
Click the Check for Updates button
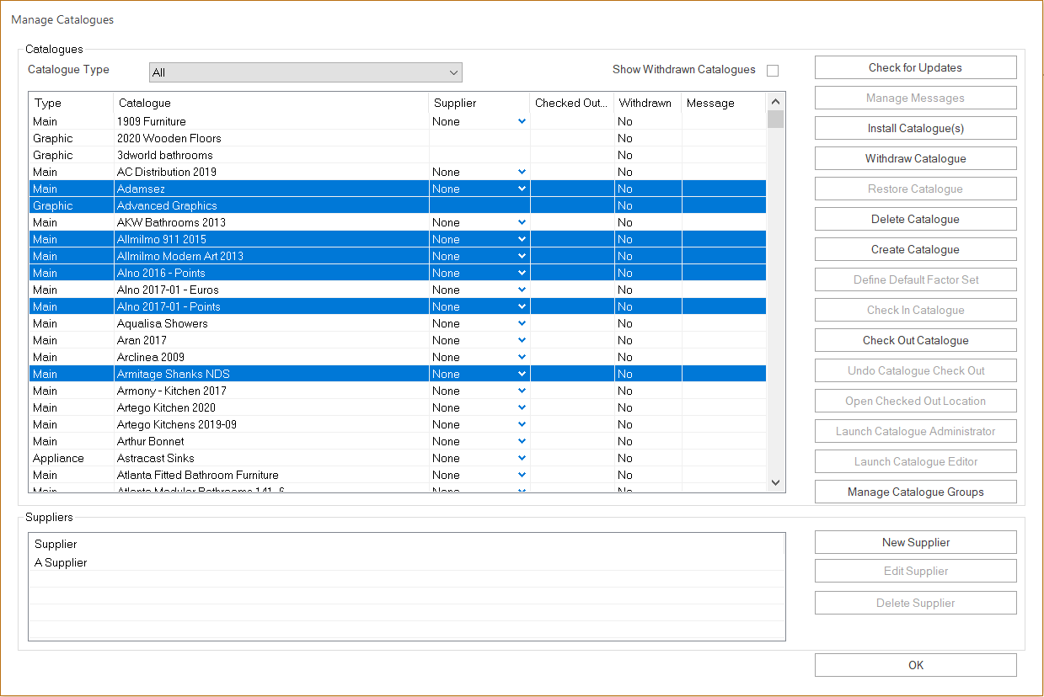[x=915, y=67]
